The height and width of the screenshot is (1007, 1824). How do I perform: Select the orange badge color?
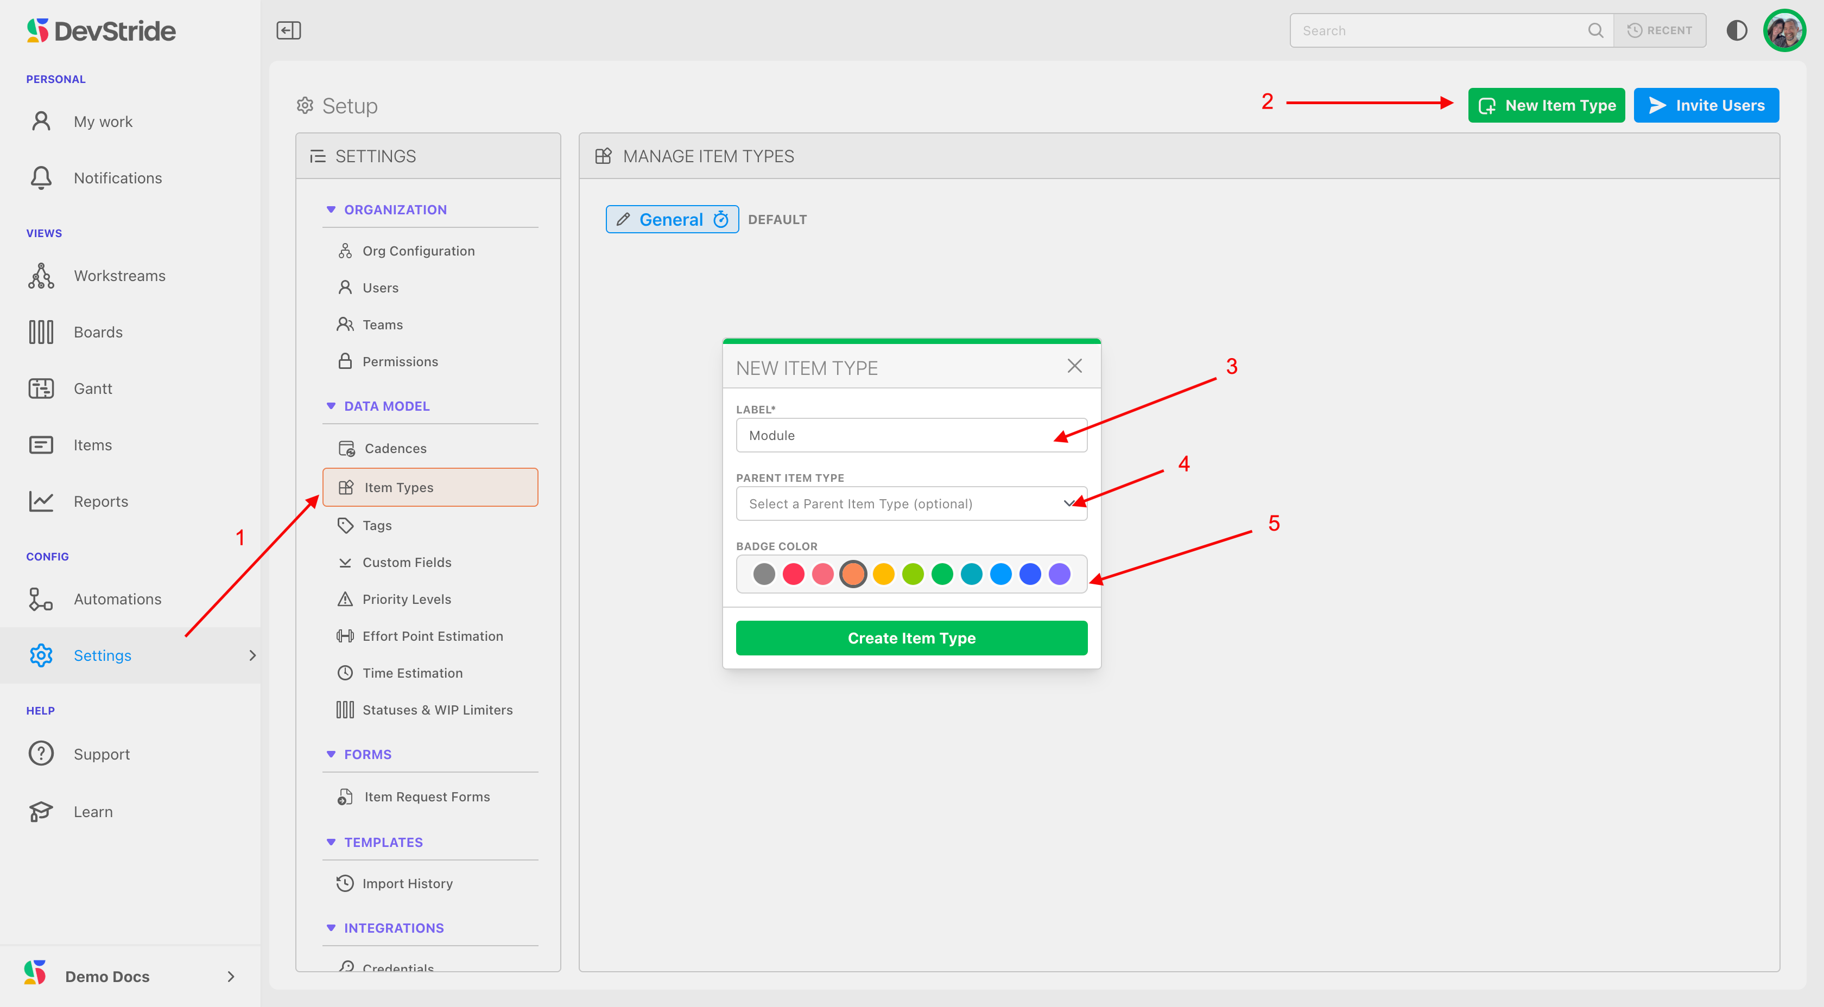click(x=853, y=574)
